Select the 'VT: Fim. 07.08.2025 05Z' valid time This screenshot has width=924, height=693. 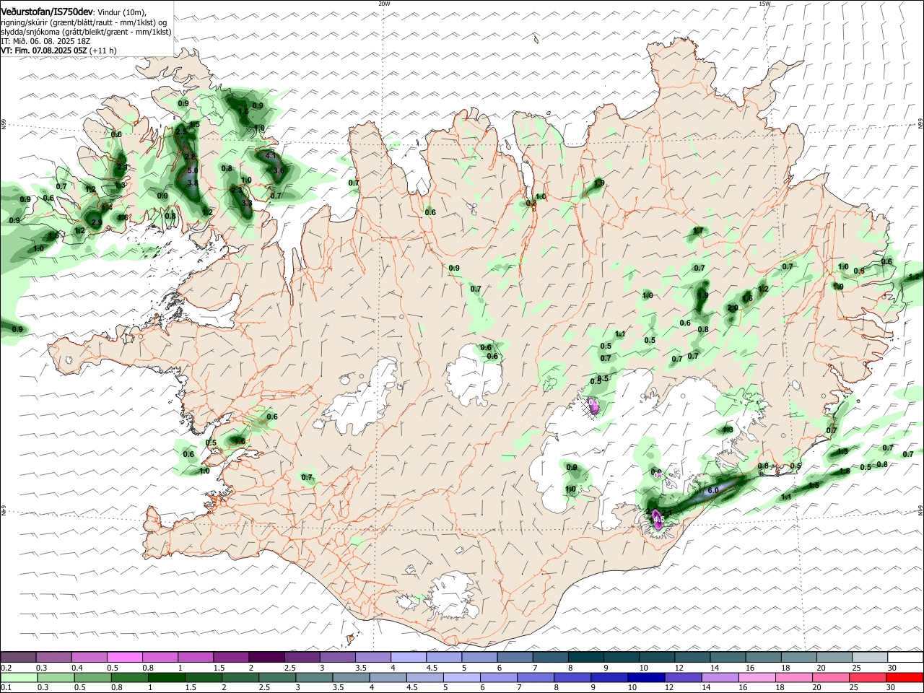pyautogui.click(x=44, y=51)
